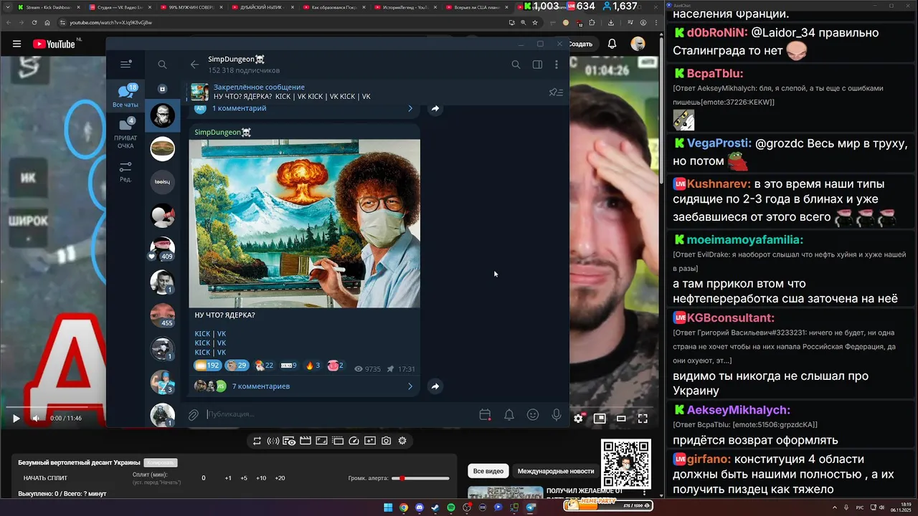Click the 29 reaction on the post
918x516 pixels.
(237, 365)
